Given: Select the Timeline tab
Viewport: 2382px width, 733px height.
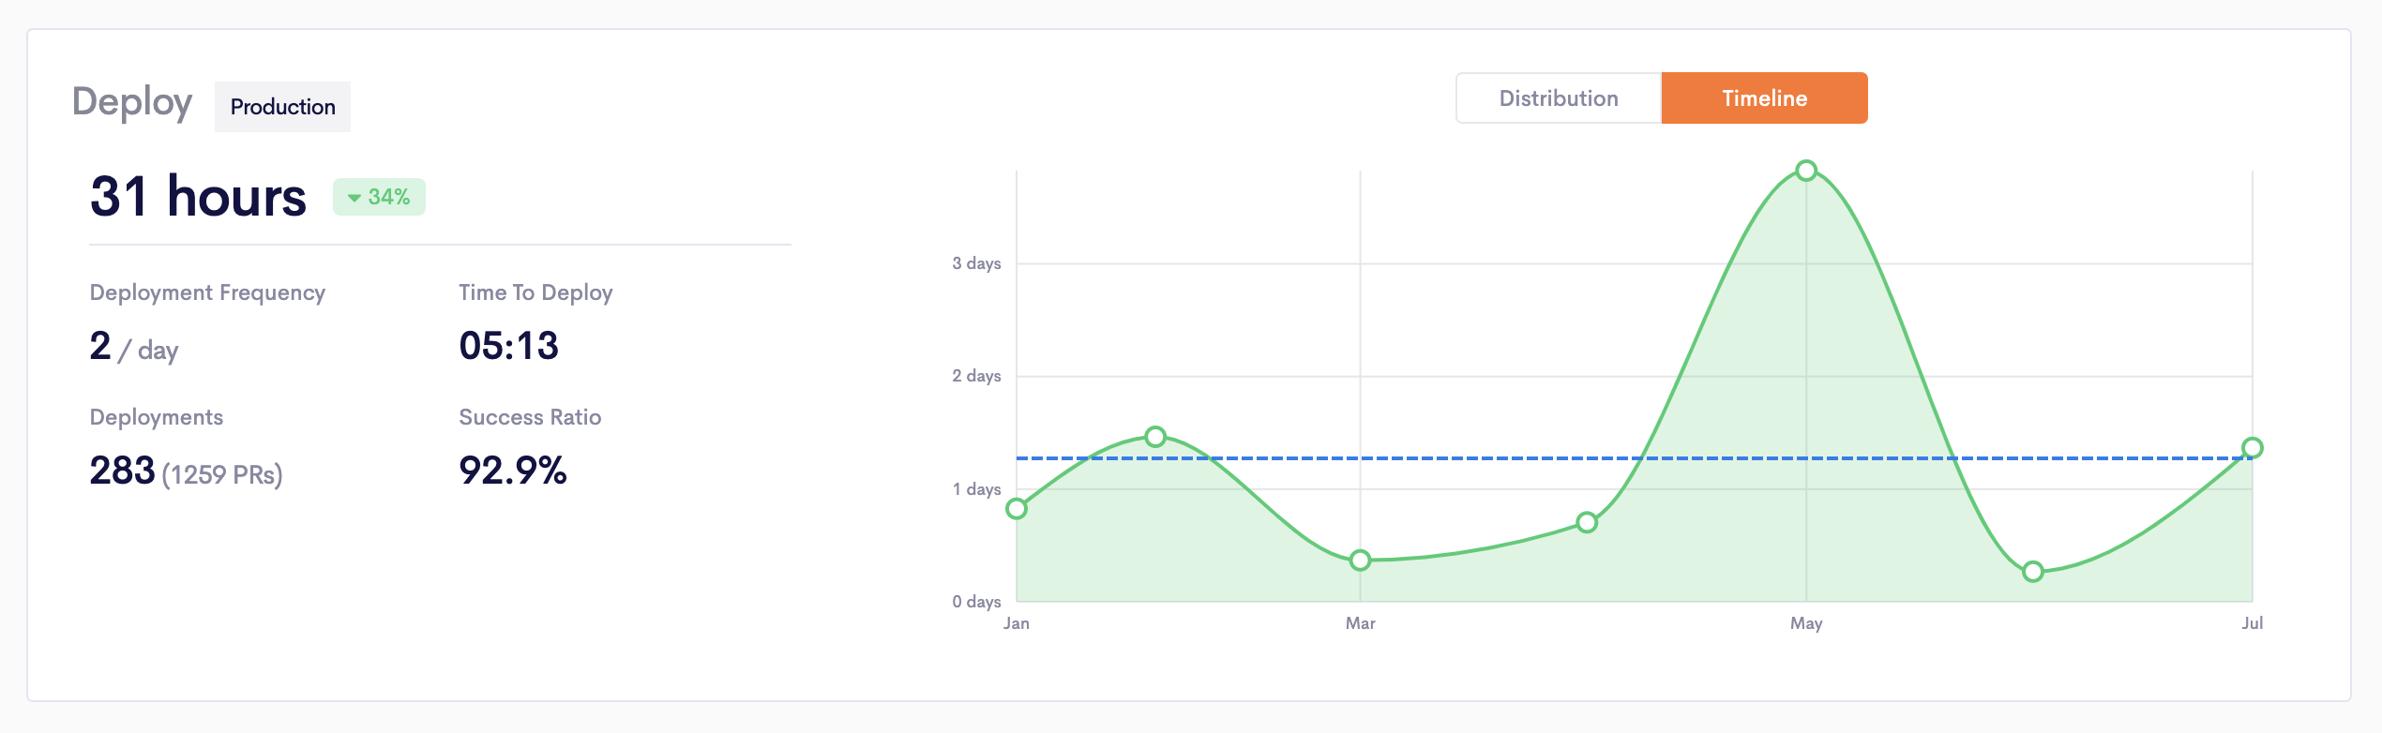Looking at the screenshot, I should 1764,98.
